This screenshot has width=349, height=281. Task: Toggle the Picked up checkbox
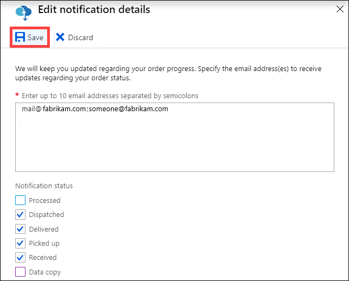click(20, 243)
